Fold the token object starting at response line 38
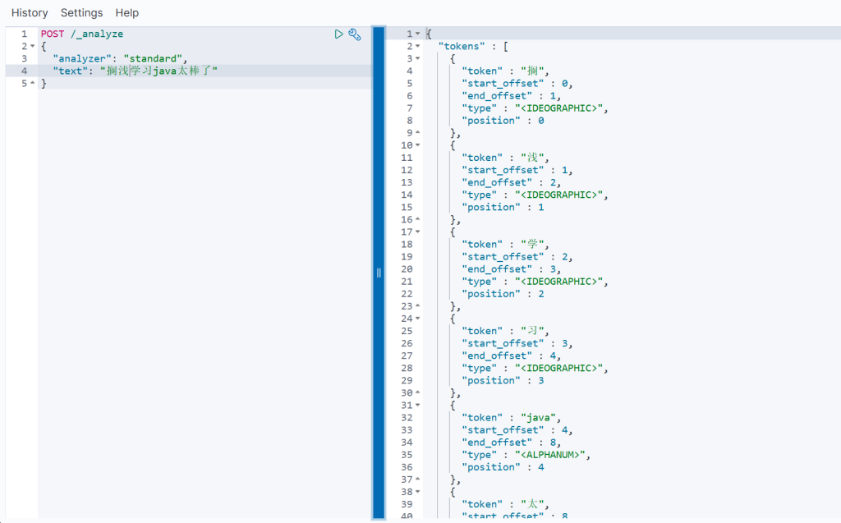 pyautogui.click(x=417, y=492)
